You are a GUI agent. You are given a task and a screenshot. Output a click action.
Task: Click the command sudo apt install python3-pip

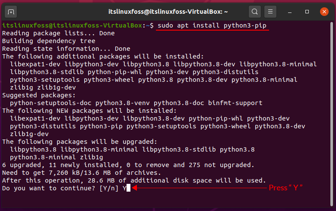pyautogui.click(x=212, y=25)
